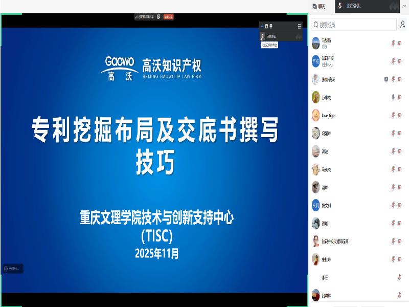Image resolution: width=409 pixels, height=307 pixels.
Task: Open the 聊天 chat tab
Action: (322, 6)
